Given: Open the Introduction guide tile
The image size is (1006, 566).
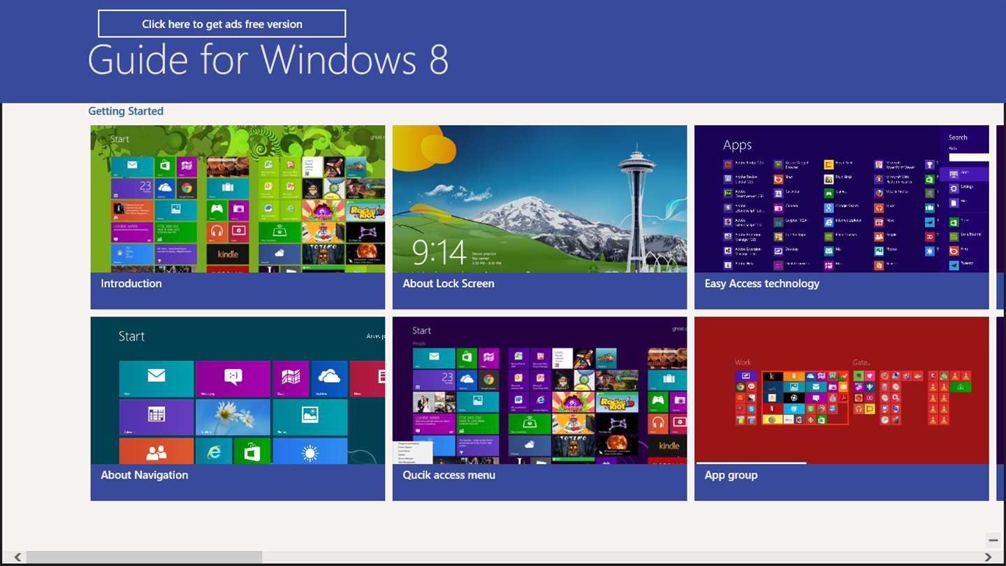Looking at the screenshot, I should (238, 217).
